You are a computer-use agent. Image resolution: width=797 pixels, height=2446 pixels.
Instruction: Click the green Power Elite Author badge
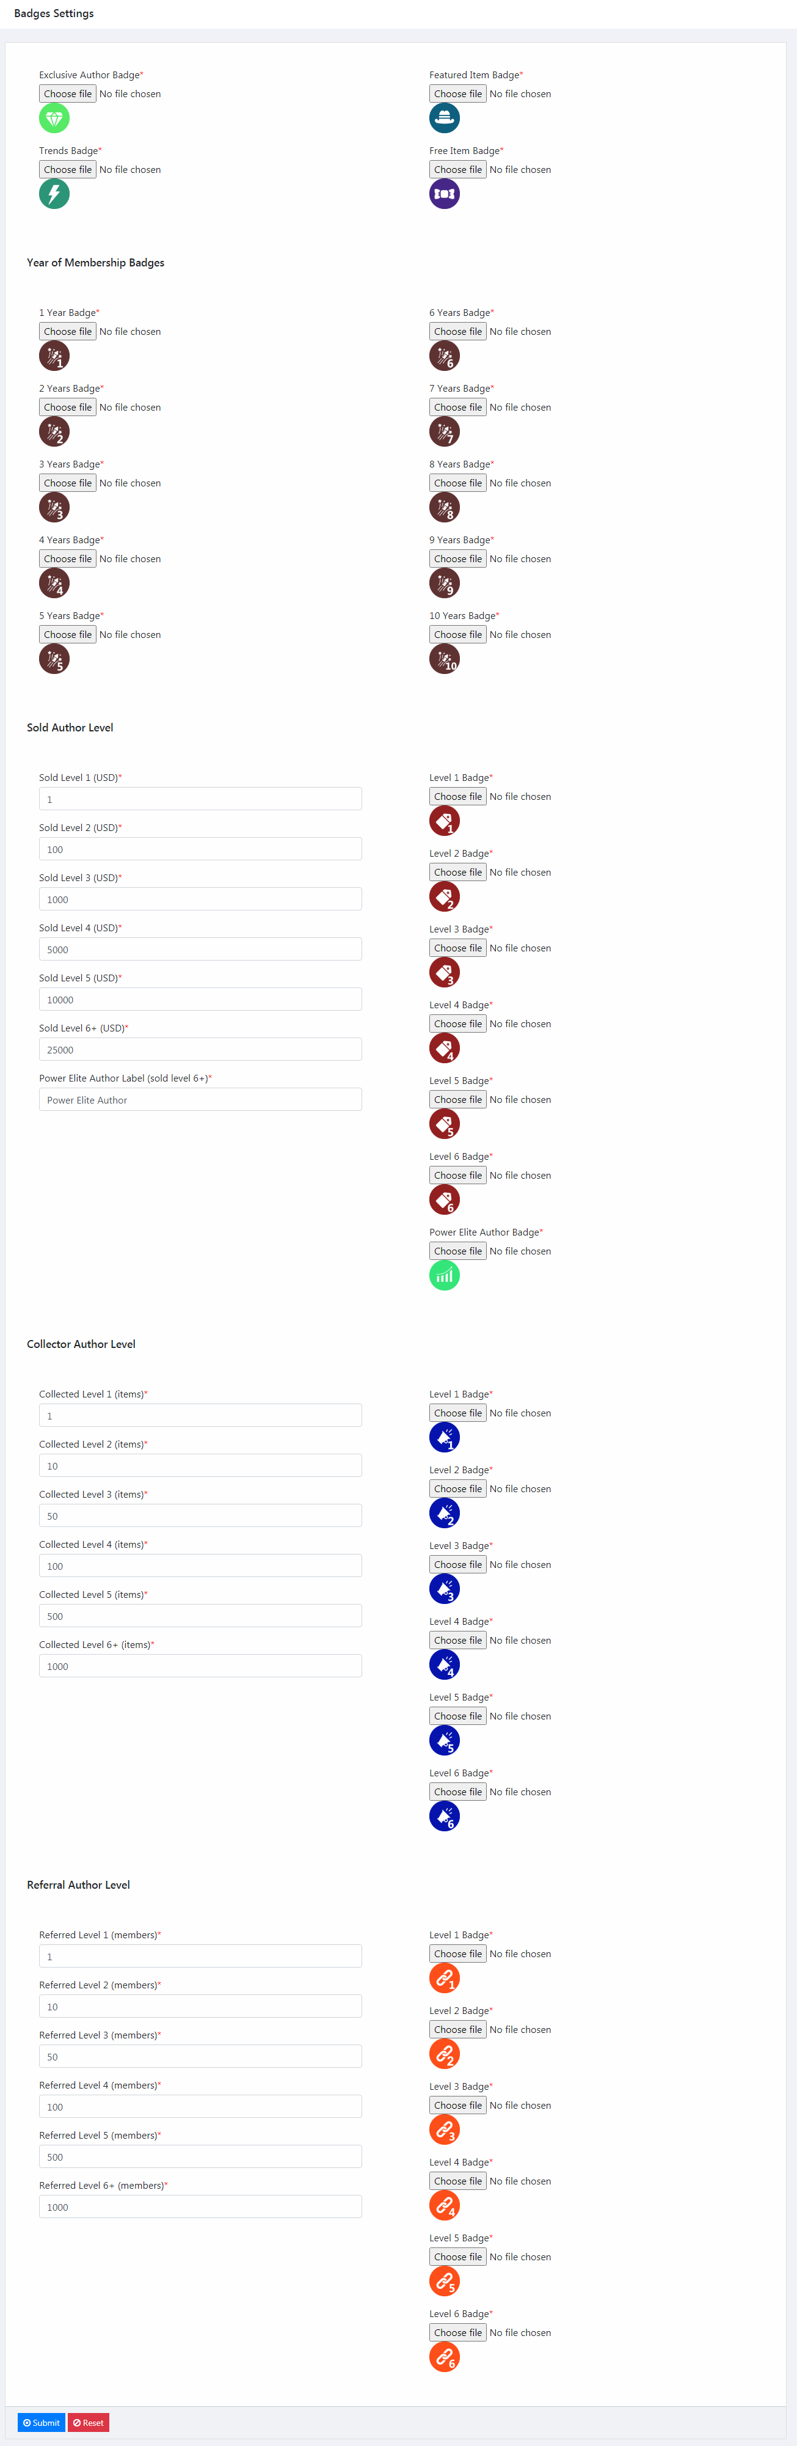[444, 1275]
